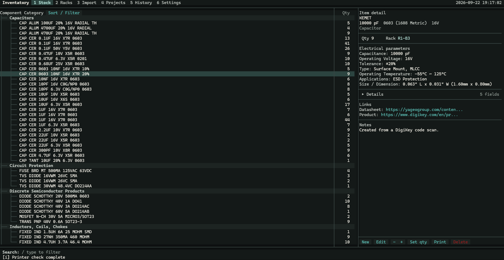
Task: Switch to the Racks tab
Action: pos(64,3)
